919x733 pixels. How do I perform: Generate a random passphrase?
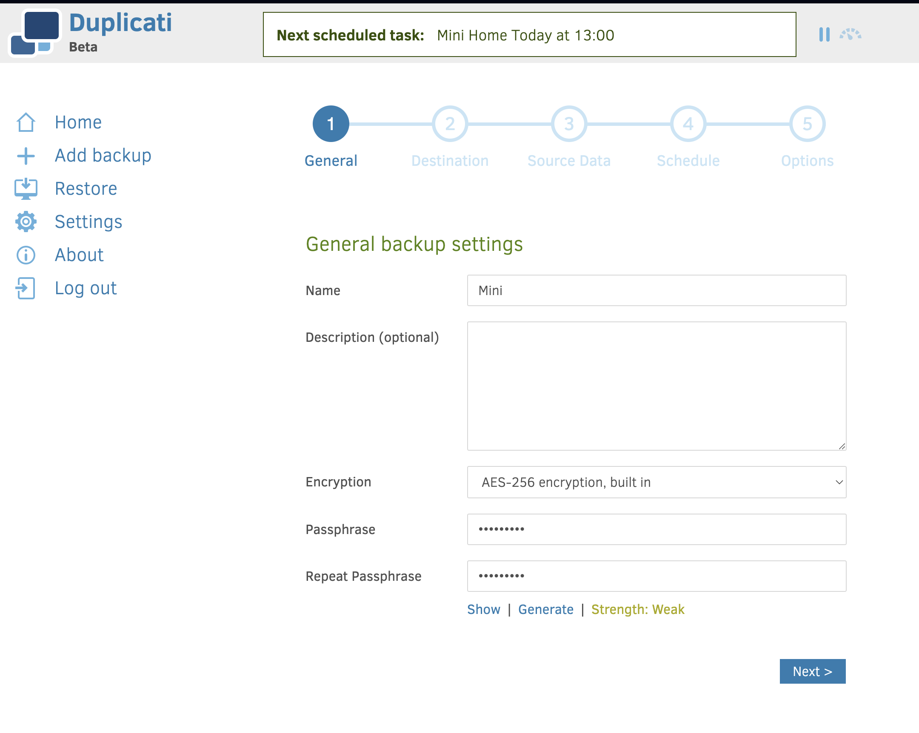point(545,609)
